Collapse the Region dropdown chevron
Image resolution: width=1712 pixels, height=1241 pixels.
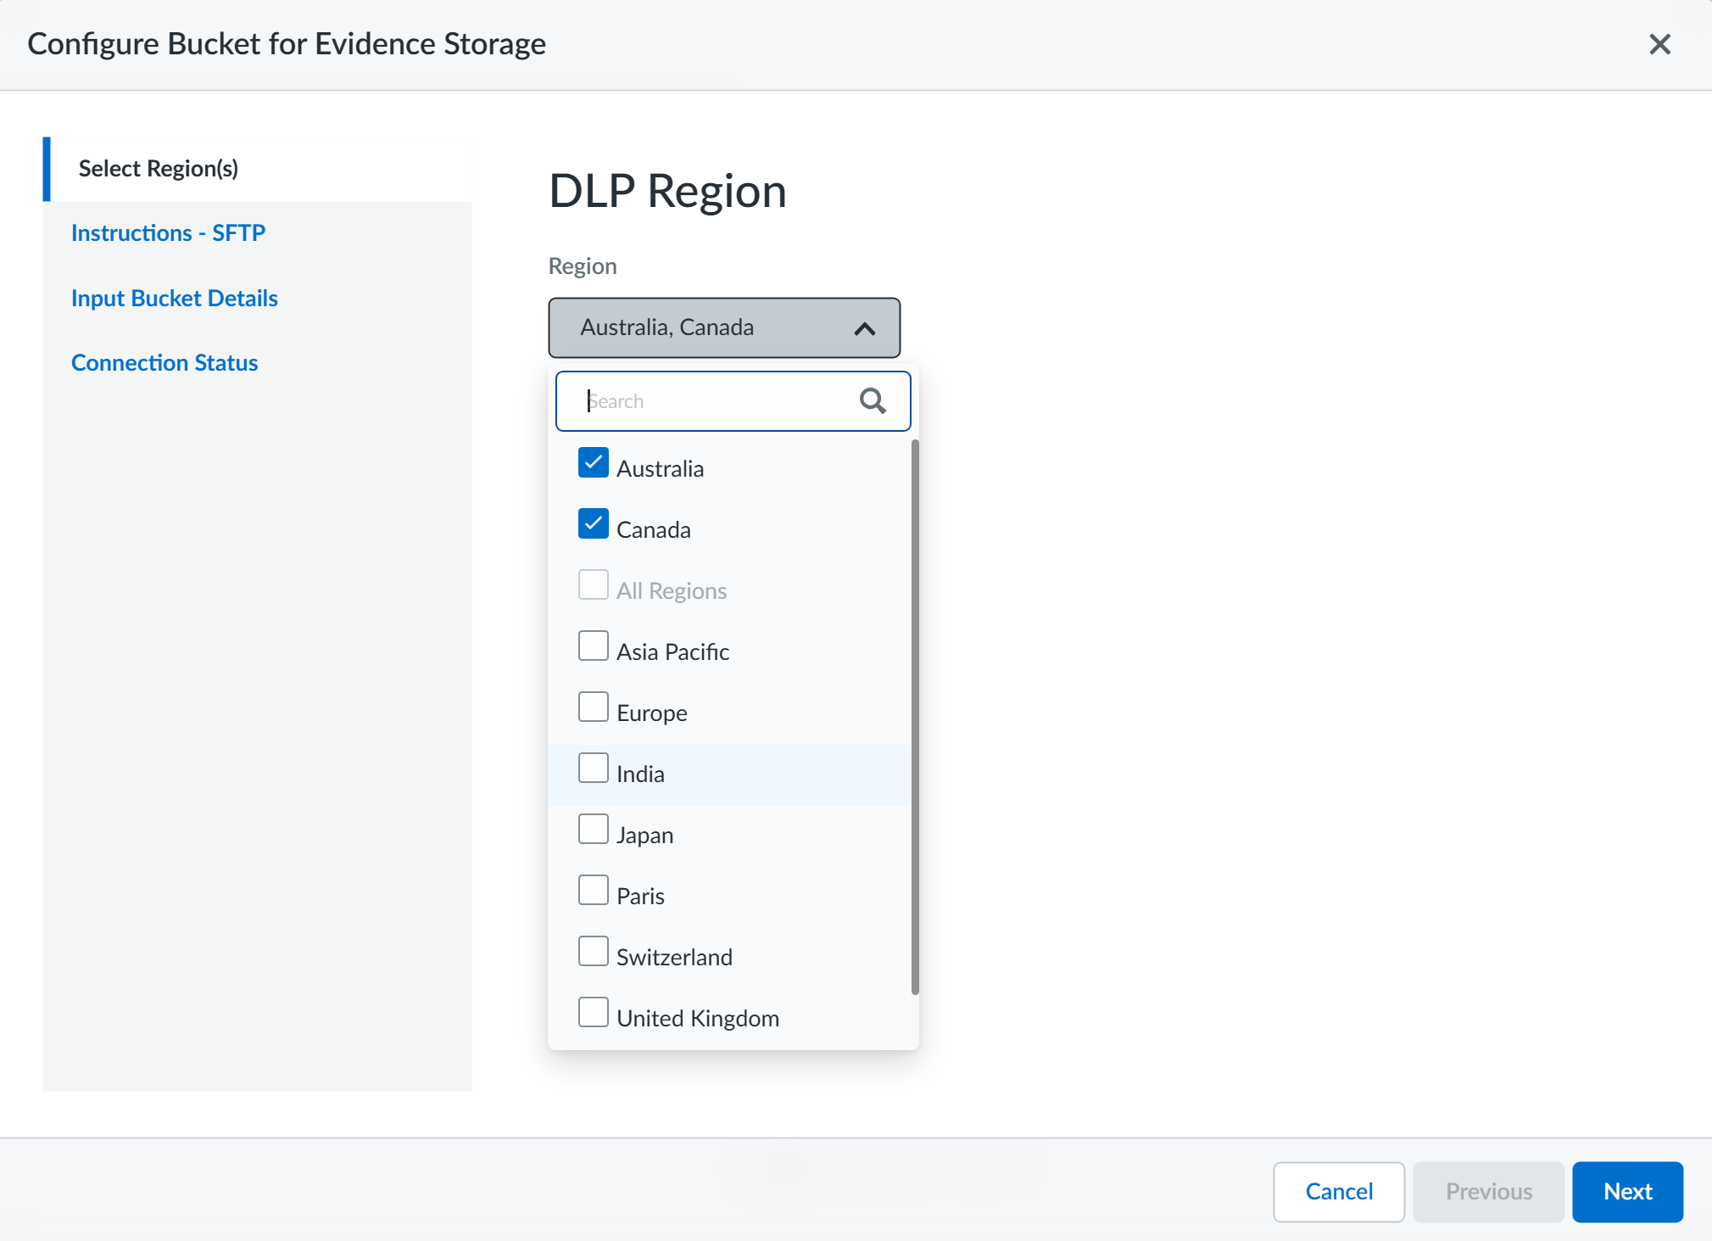coord(864,328)
